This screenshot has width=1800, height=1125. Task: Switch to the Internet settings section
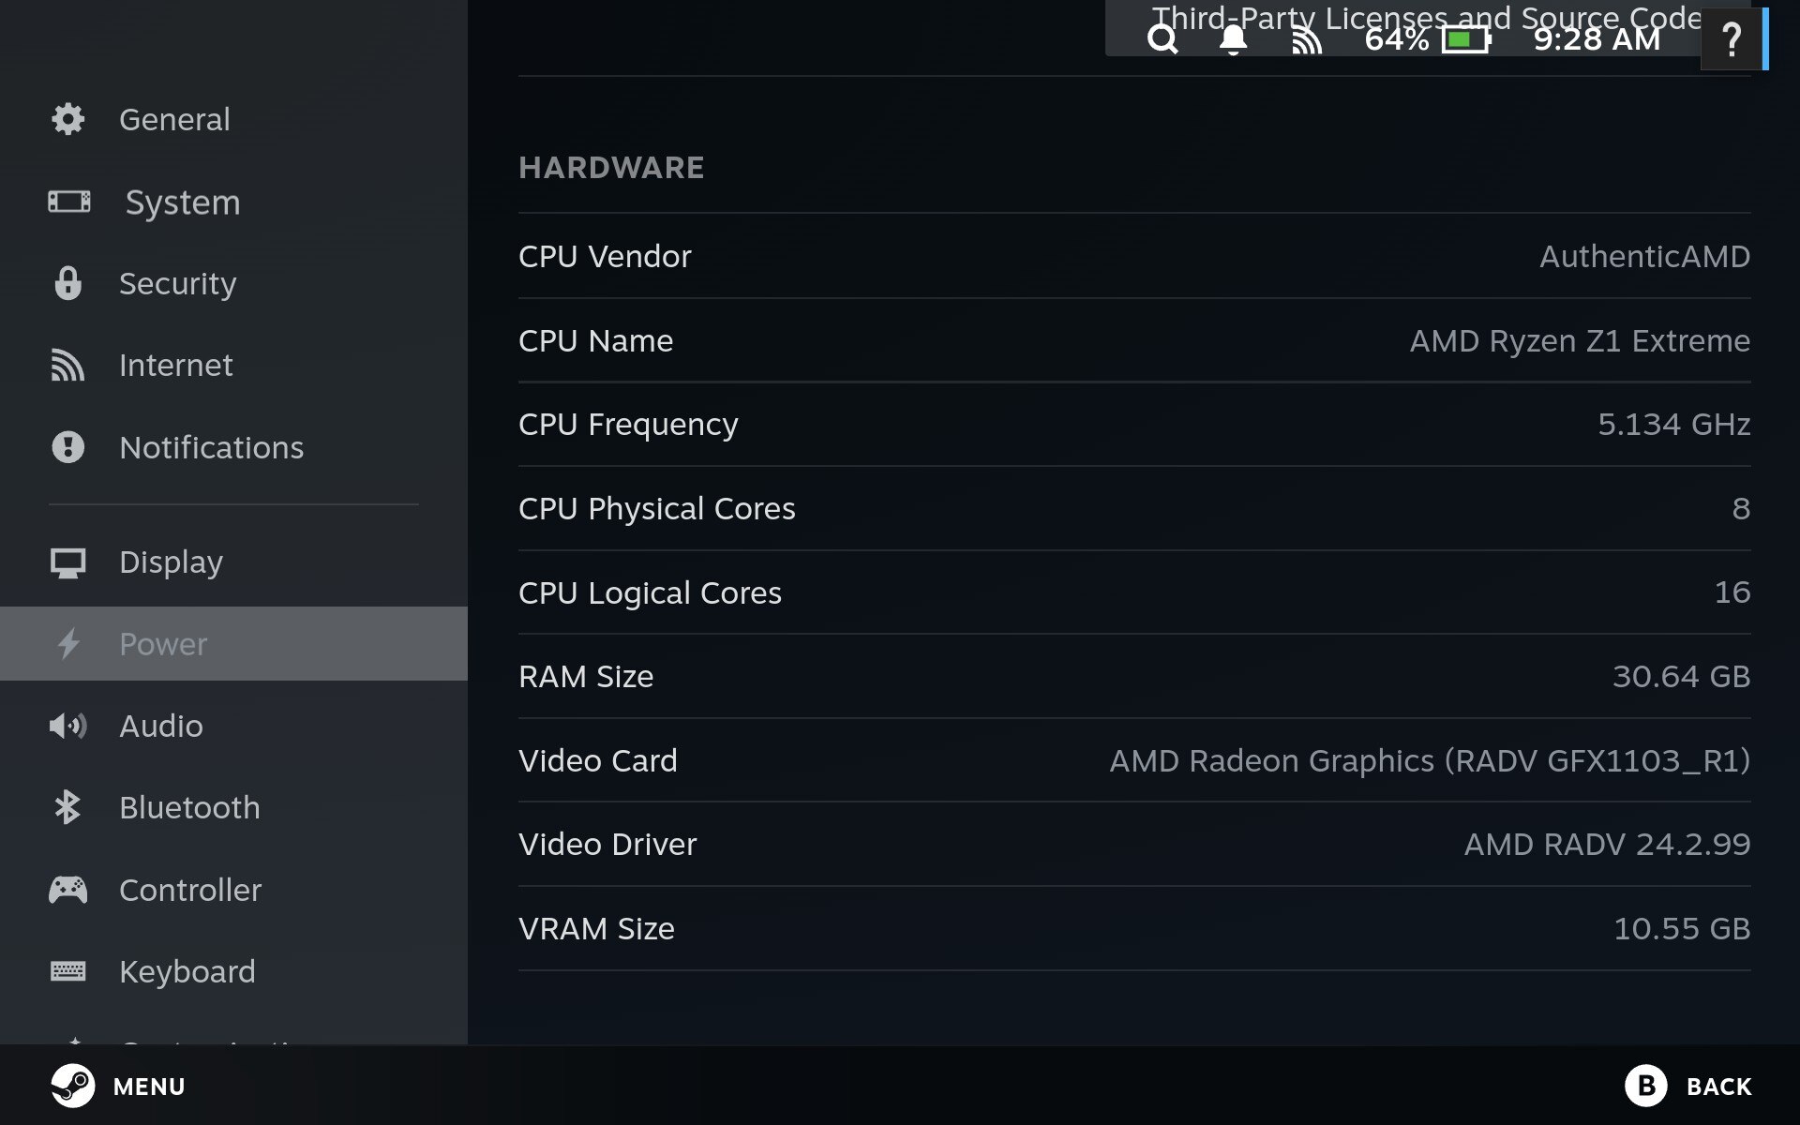coord(175,365)
